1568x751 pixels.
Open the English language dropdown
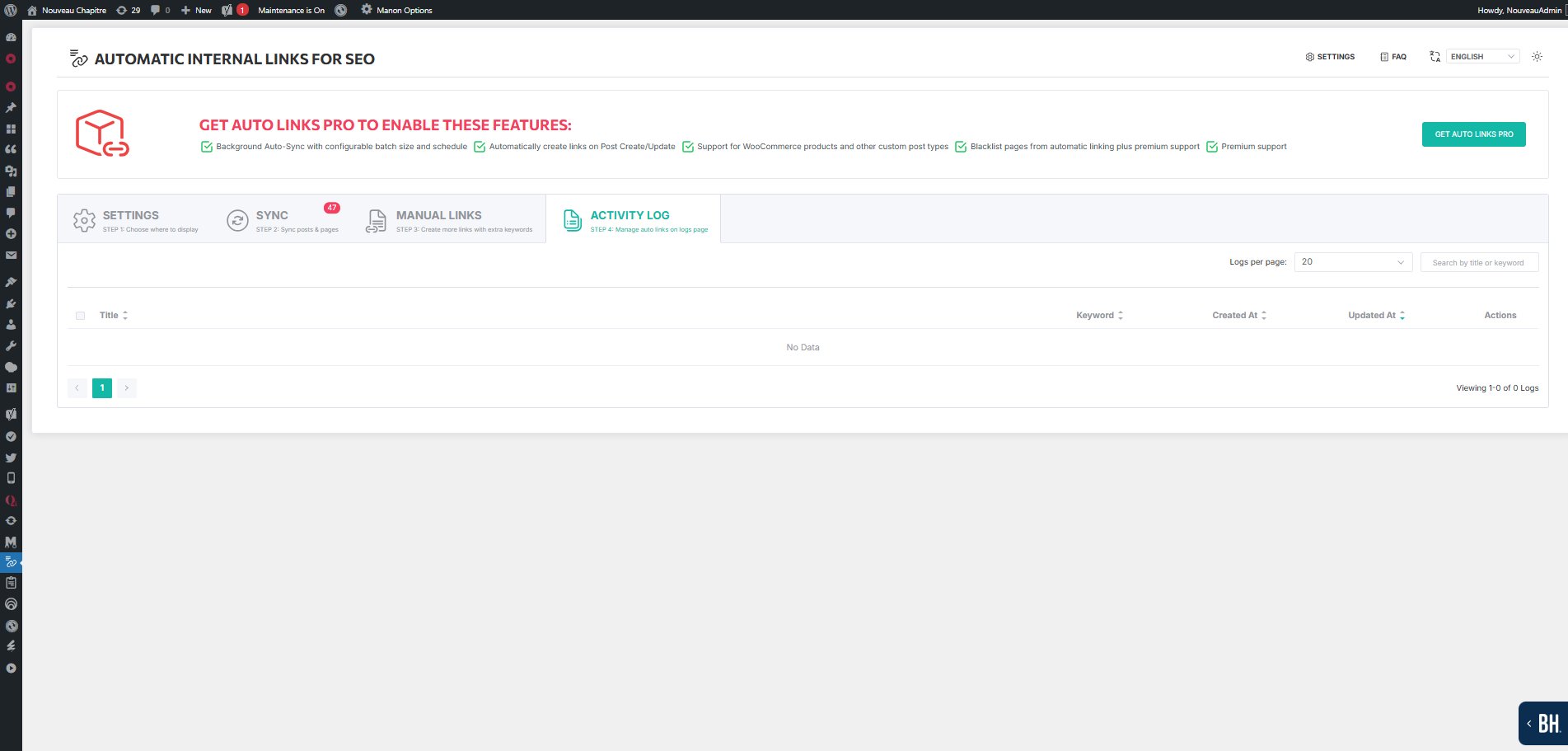[x=1481, y=56]
